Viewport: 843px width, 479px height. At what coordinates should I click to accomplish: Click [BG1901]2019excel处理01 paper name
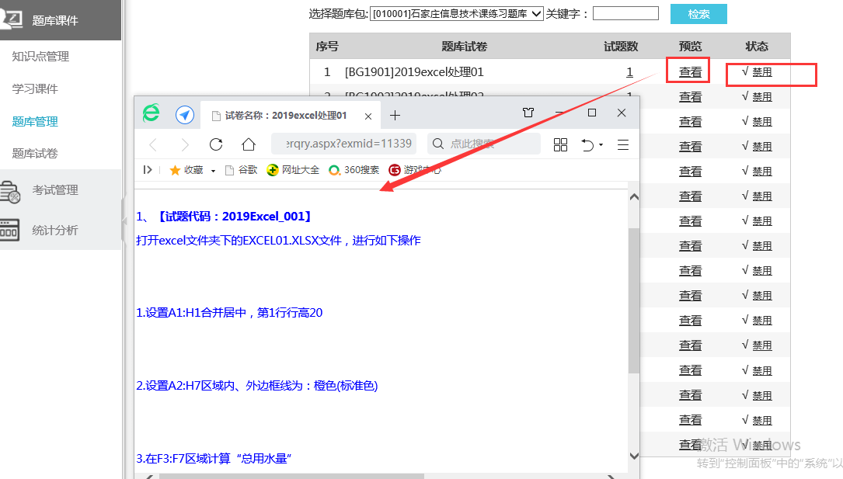[x=414, y=72]
